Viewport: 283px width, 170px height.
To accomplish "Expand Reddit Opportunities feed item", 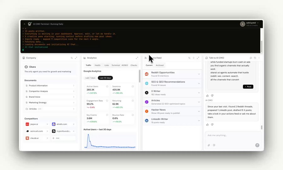I will [172, 74].
